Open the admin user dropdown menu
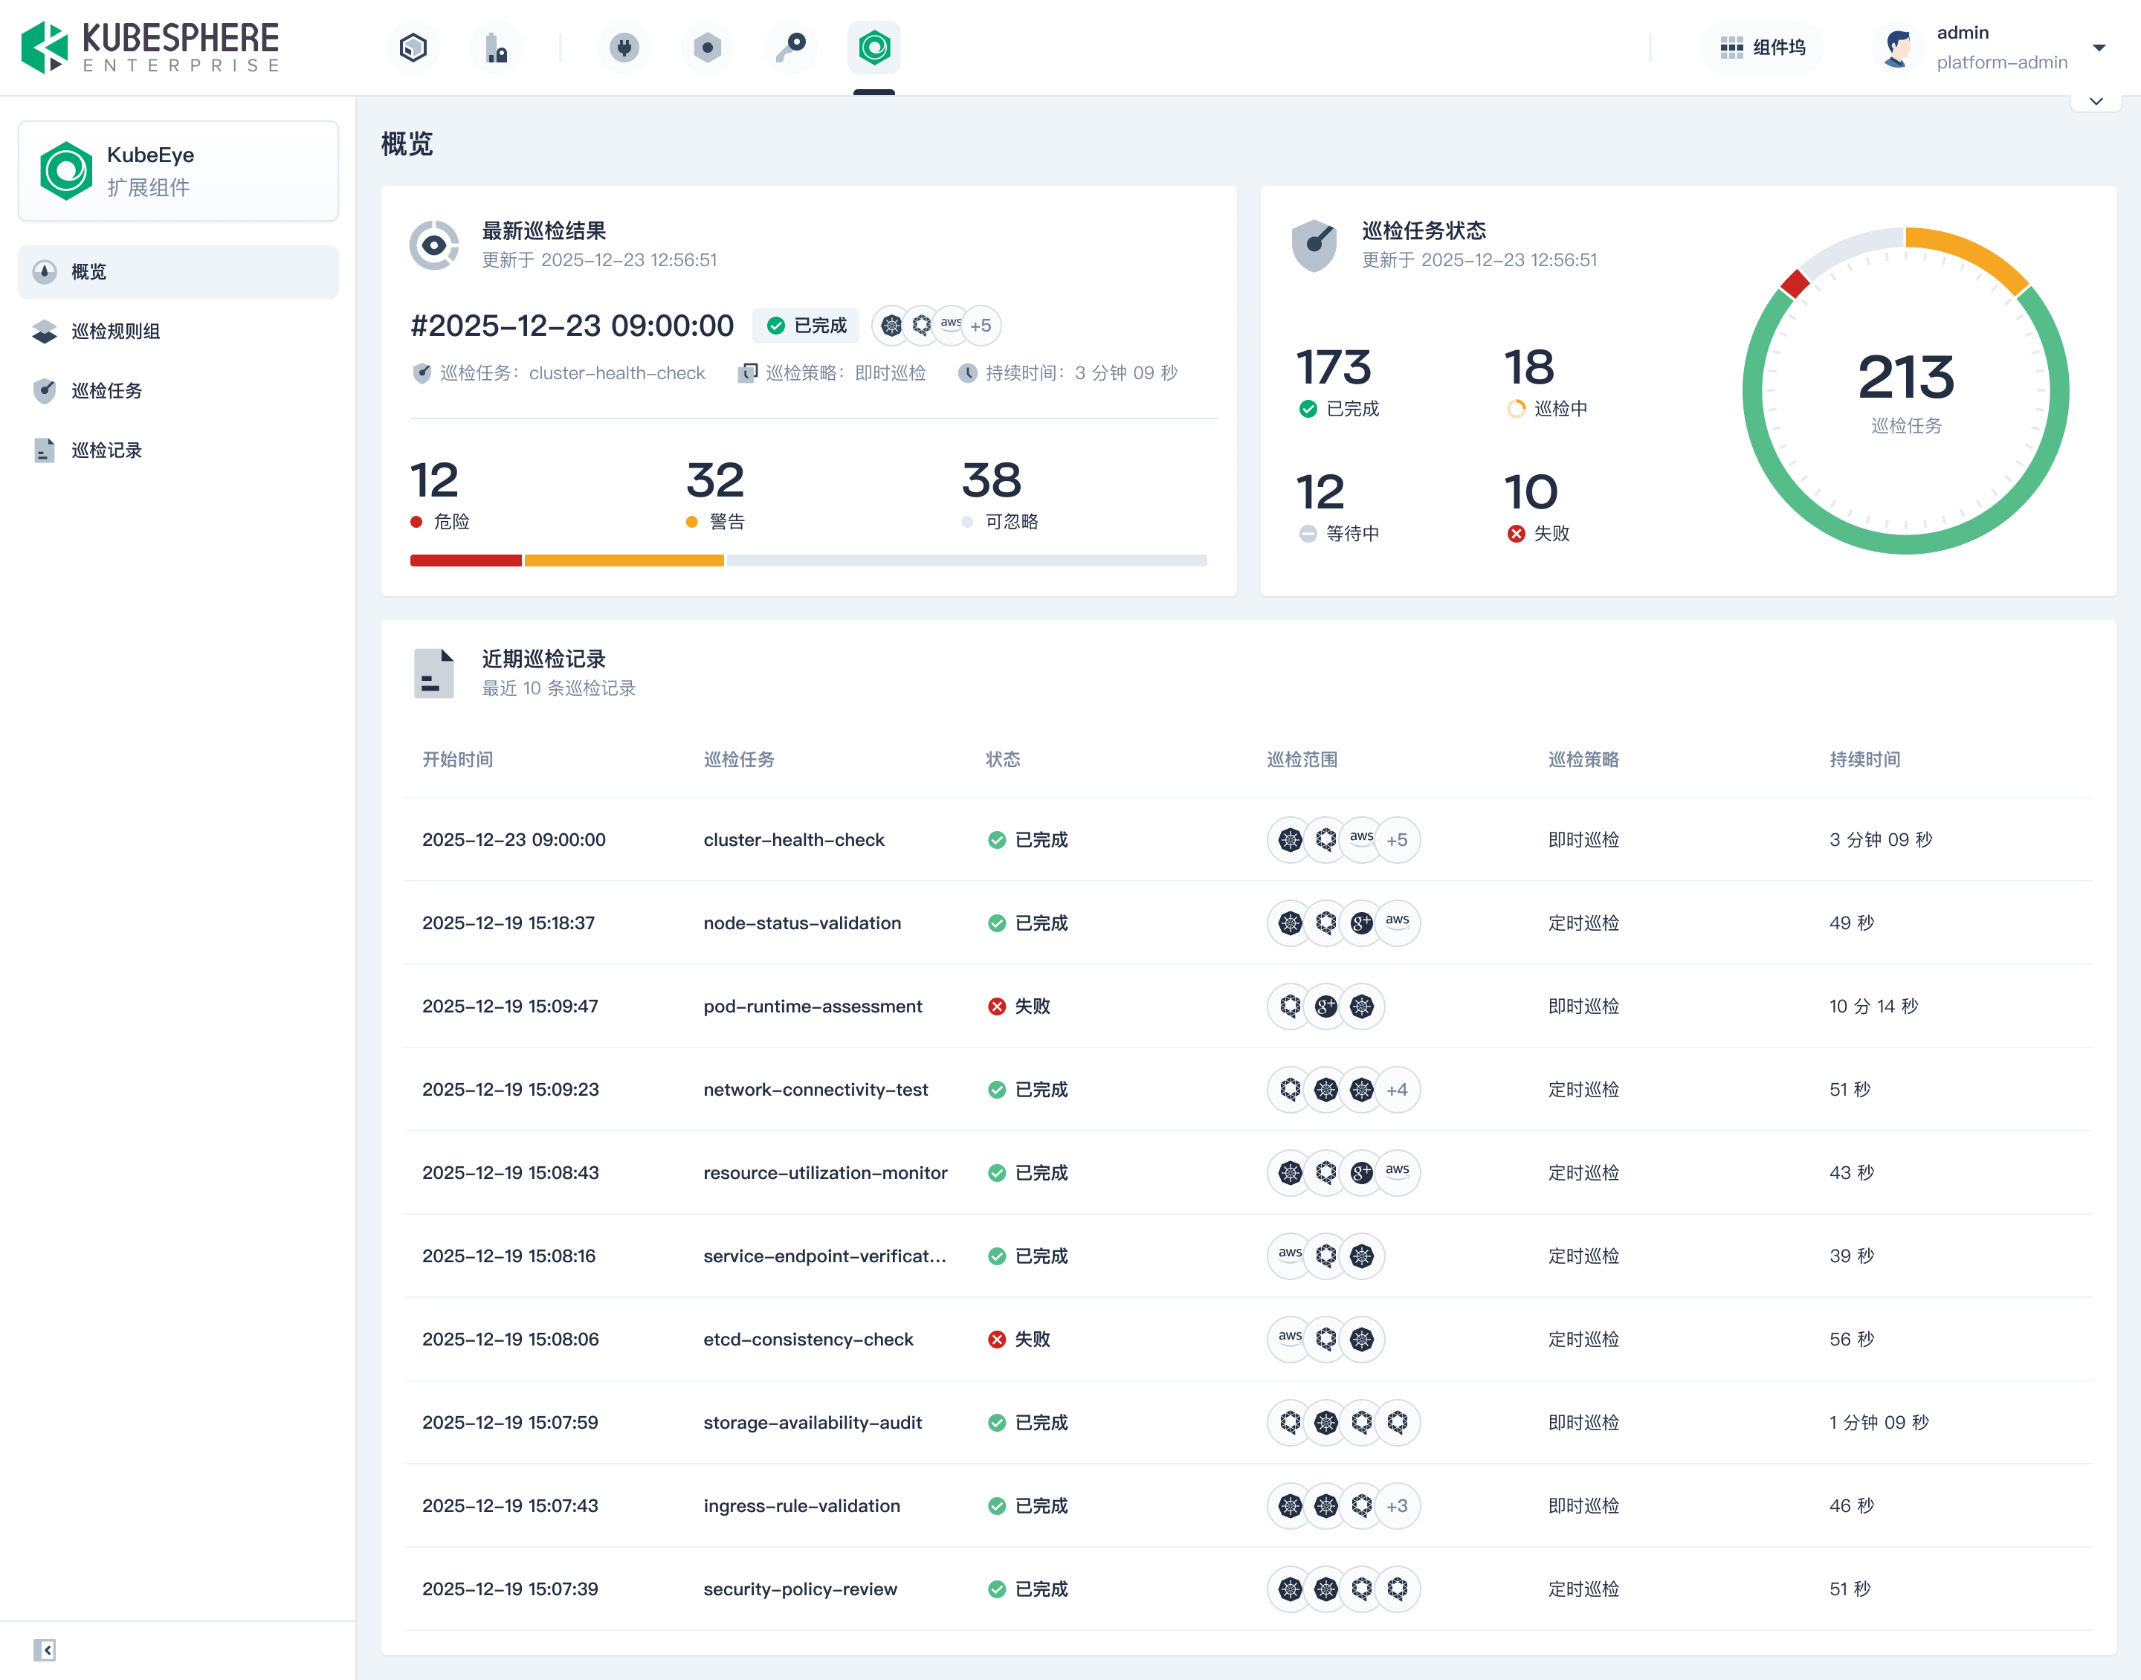Screen dimensions: 2141x1680 pos(2099,48)
